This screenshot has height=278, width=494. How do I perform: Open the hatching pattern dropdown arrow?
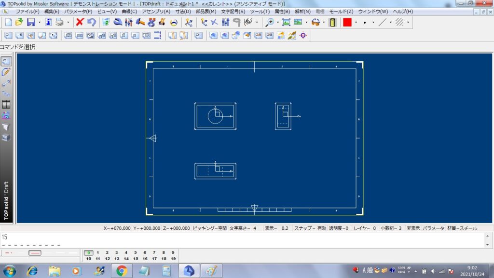(x=408, y=22)
